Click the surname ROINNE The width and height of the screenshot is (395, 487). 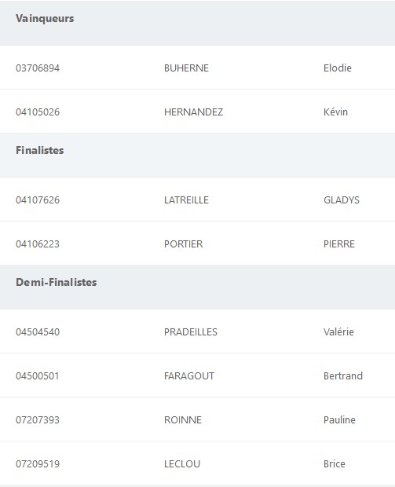coord(183,420)
